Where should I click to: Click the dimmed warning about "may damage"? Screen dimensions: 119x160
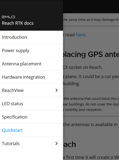[91, 20]
